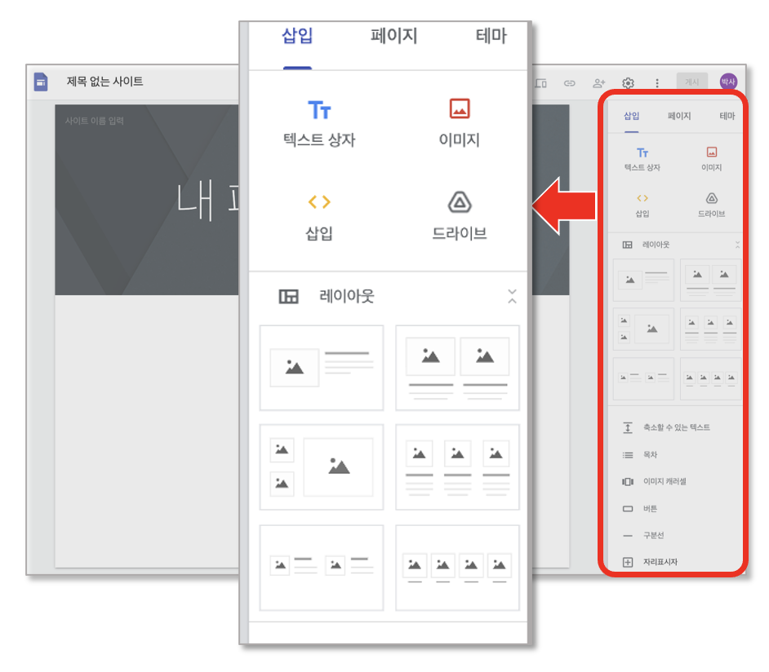Collapse the Layout section in right sidebar
This screenshot has width=769, height=672.
[x=737, y=245]
